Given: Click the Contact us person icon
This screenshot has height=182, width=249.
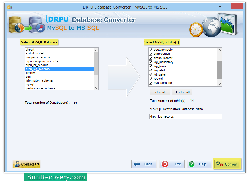Looking at the screenshot, I should click(17, 164).
